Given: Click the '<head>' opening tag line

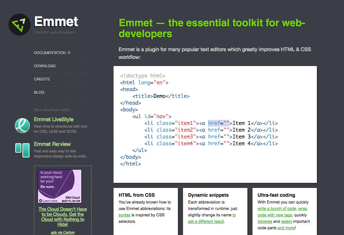Looking at the screenshot, I should [x=129, y=89].
